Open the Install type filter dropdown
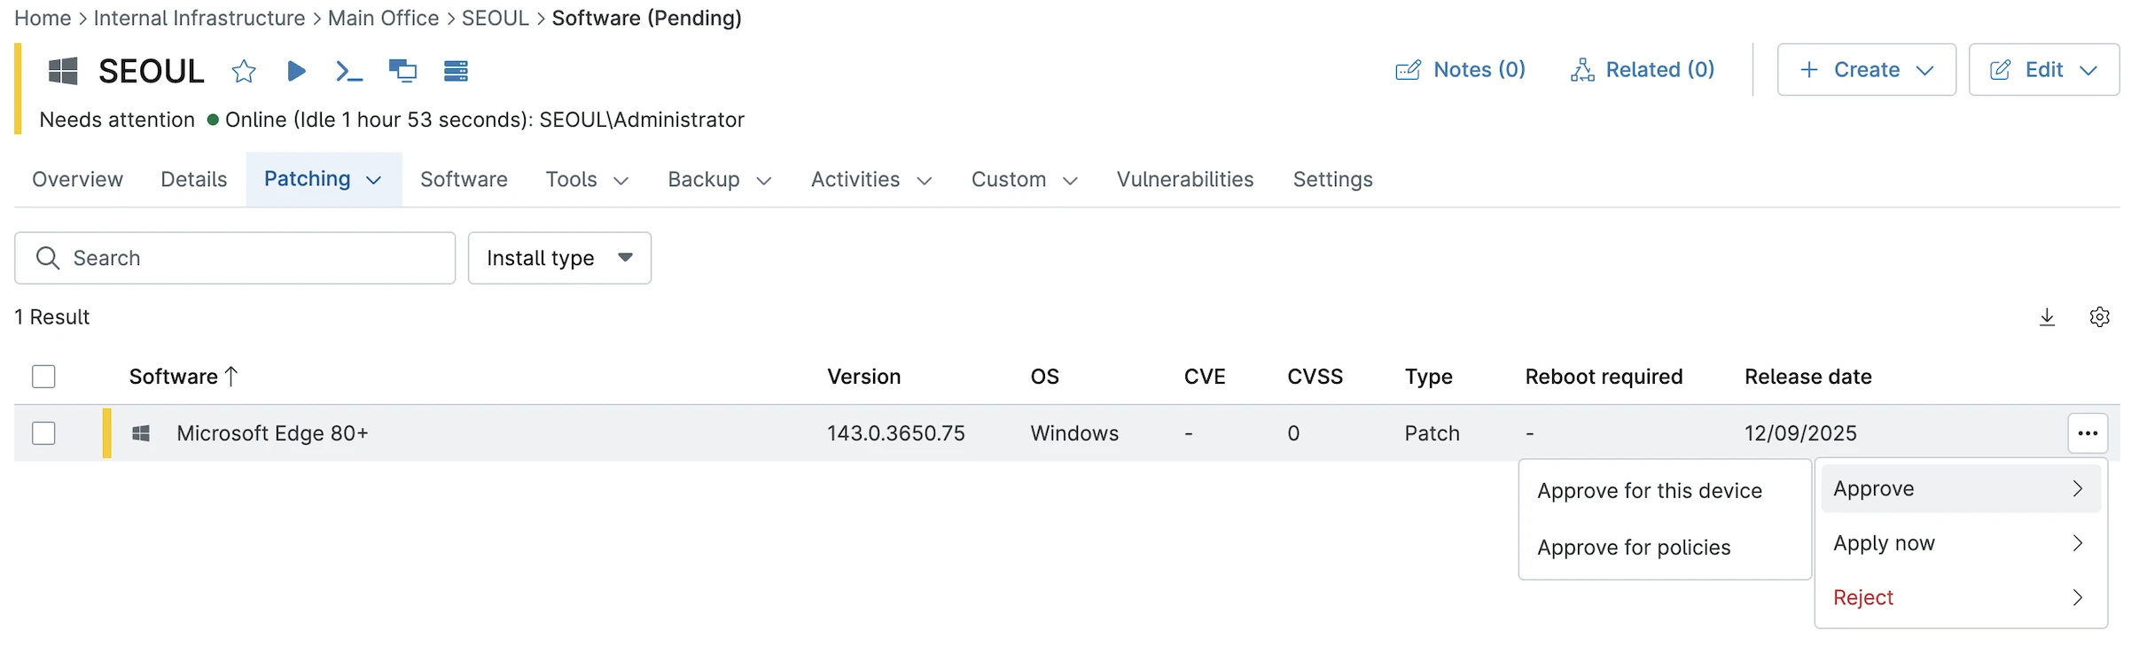Image resolution: width=2131 pixels, height=654 pixels. point(559,258)
